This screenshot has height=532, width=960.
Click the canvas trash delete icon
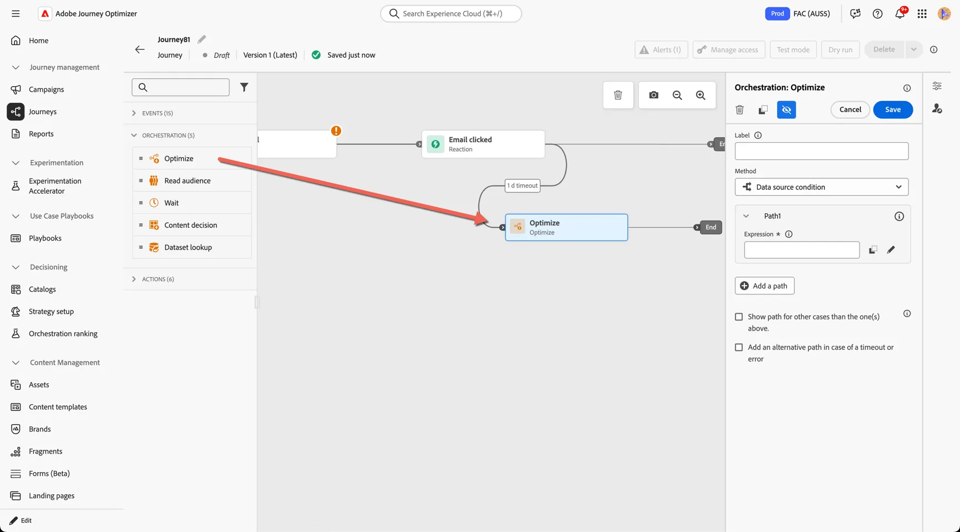pyautogui.click(x=618, y=95)
